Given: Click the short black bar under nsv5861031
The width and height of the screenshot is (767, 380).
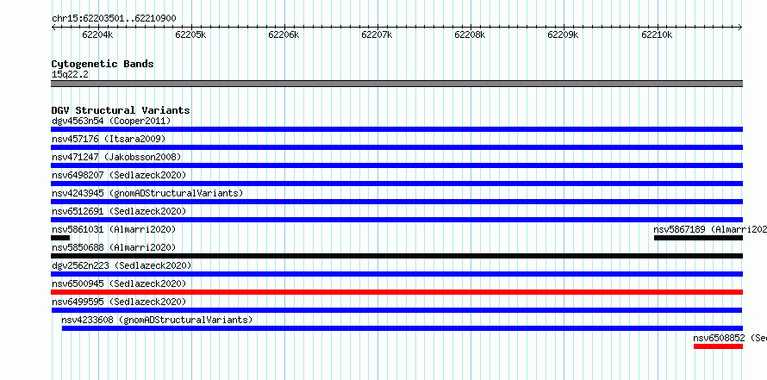Looking at the screenshot, I should click(60, 238).
